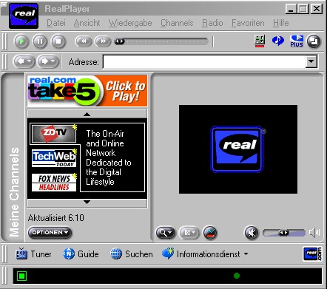327x289 pixels.
Task: Switch to compact mode via round icon
Action: point(314,41)
